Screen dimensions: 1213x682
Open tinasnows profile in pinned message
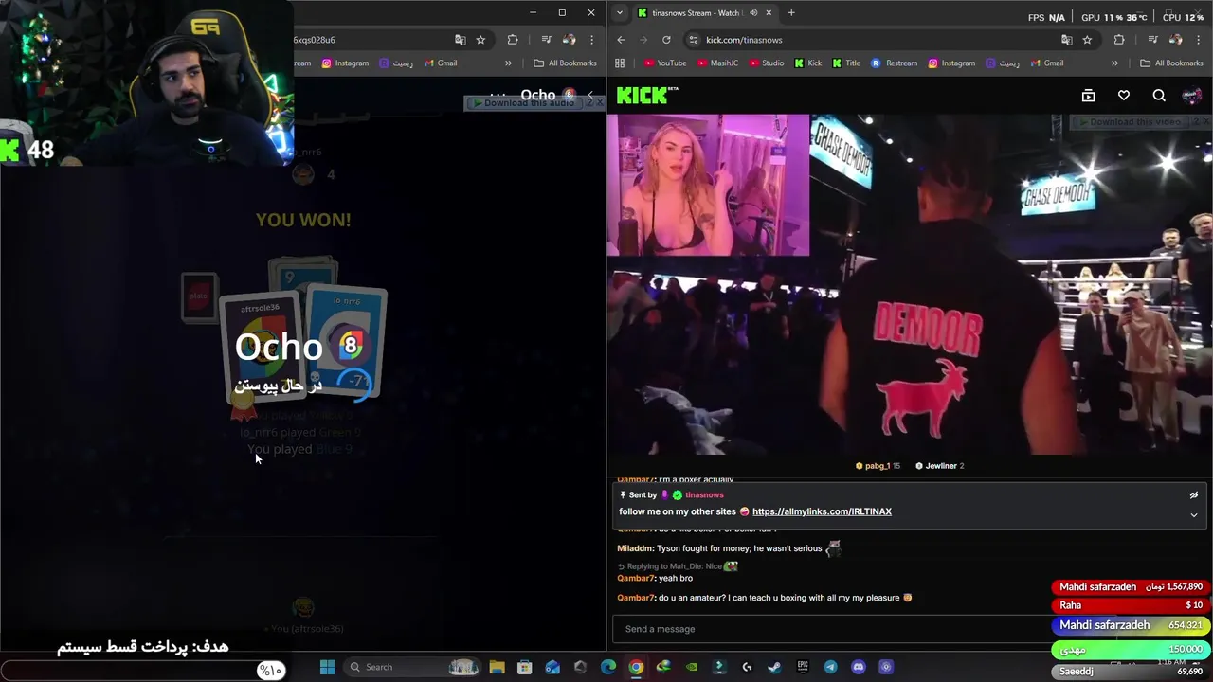704,495
